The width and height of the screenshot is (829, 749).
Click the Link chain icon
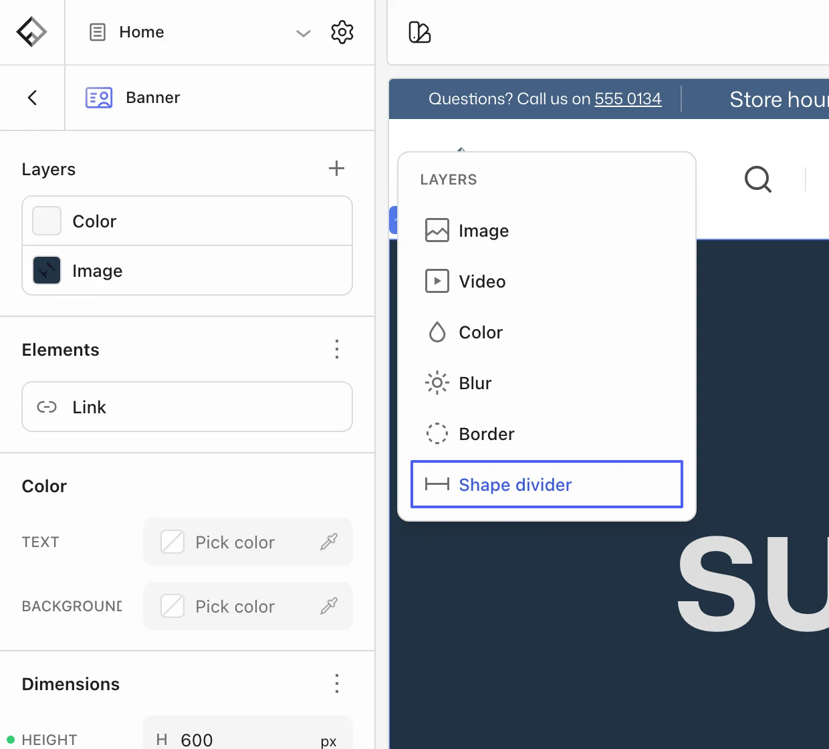coord(47,407)
